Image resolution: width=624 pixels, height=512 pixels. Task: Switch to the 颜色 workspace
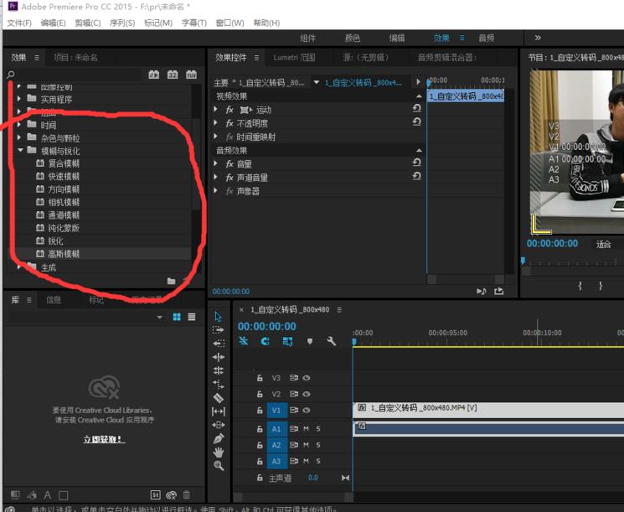click(353, 38)
